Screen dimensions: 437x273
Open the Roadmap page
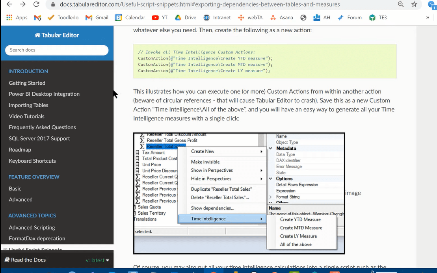point(20,150)
